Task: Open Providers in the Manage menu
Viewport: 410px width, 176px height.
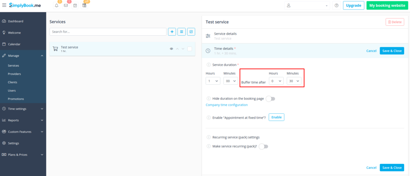Action: point(14,74)
